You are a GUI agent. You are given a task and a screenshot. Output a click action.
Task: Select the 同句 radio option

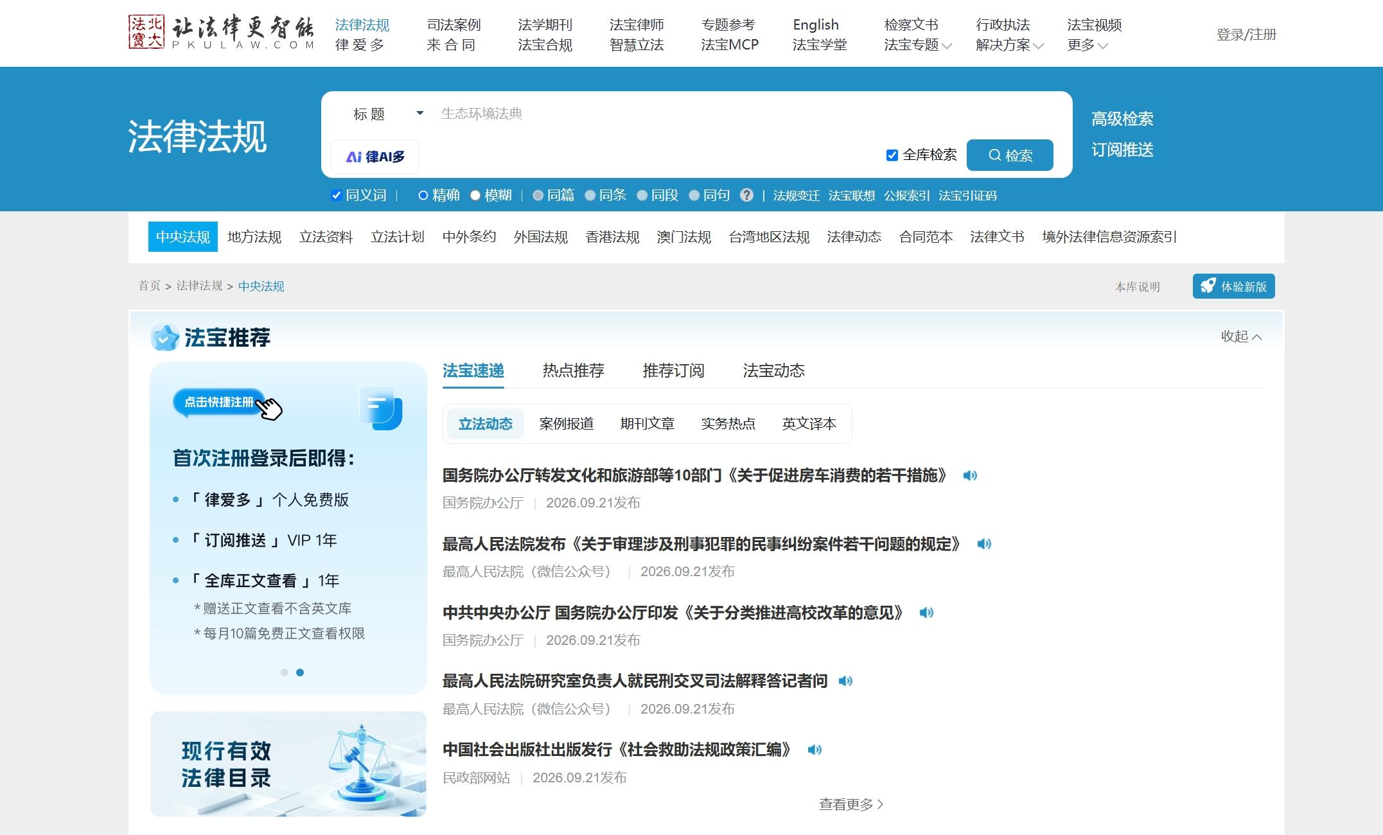[694, 195]
